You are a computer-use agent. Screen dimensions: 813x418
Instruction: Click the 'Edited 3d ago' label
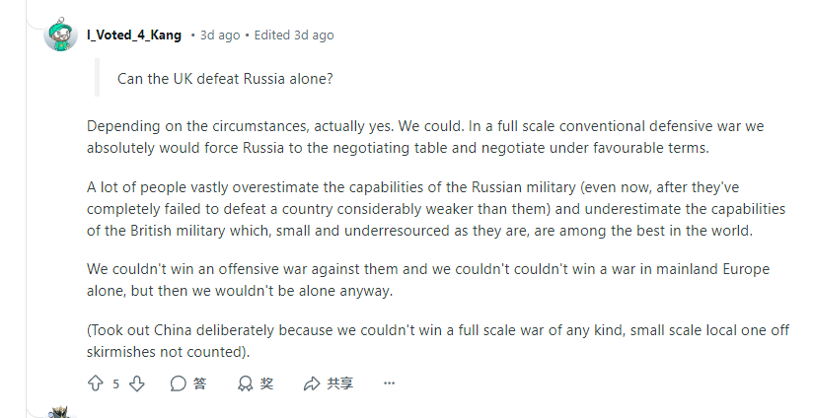(x=294, y=35)
